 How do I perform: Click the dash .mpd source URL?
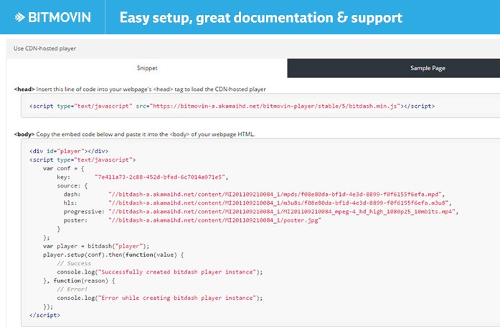[275, 195]
